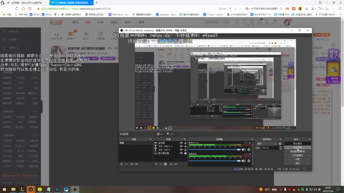344x193 pixels.
Task: Click Douyu homepage nav item
Action: [x=76, y=22]
